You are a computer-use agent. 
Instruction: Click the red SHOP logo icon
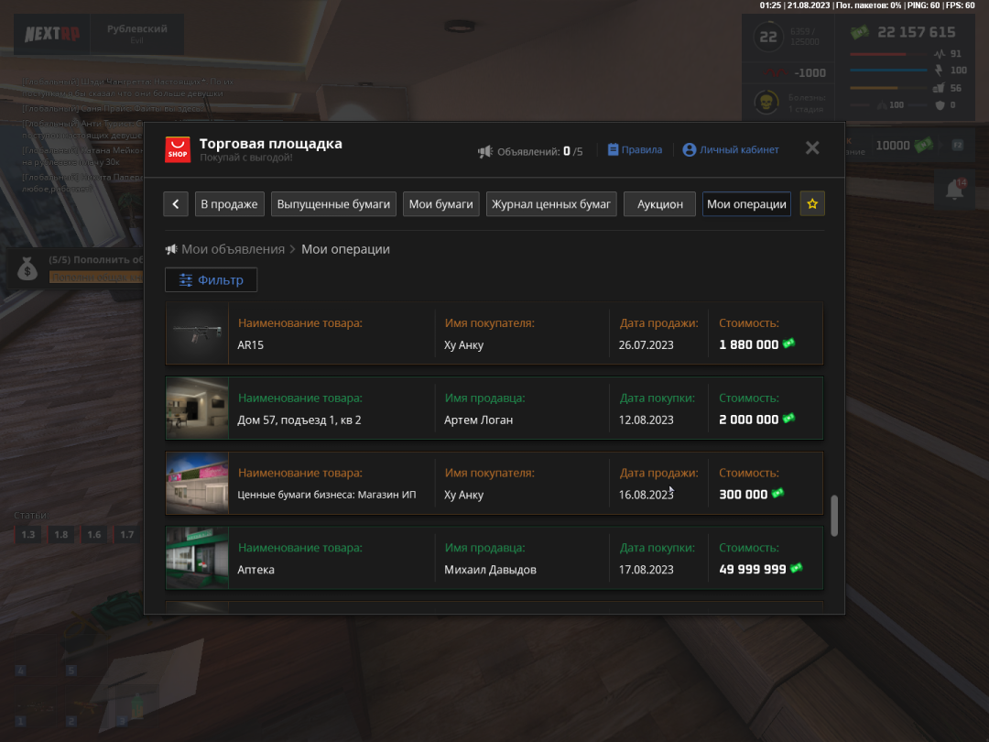pos(178,149)
